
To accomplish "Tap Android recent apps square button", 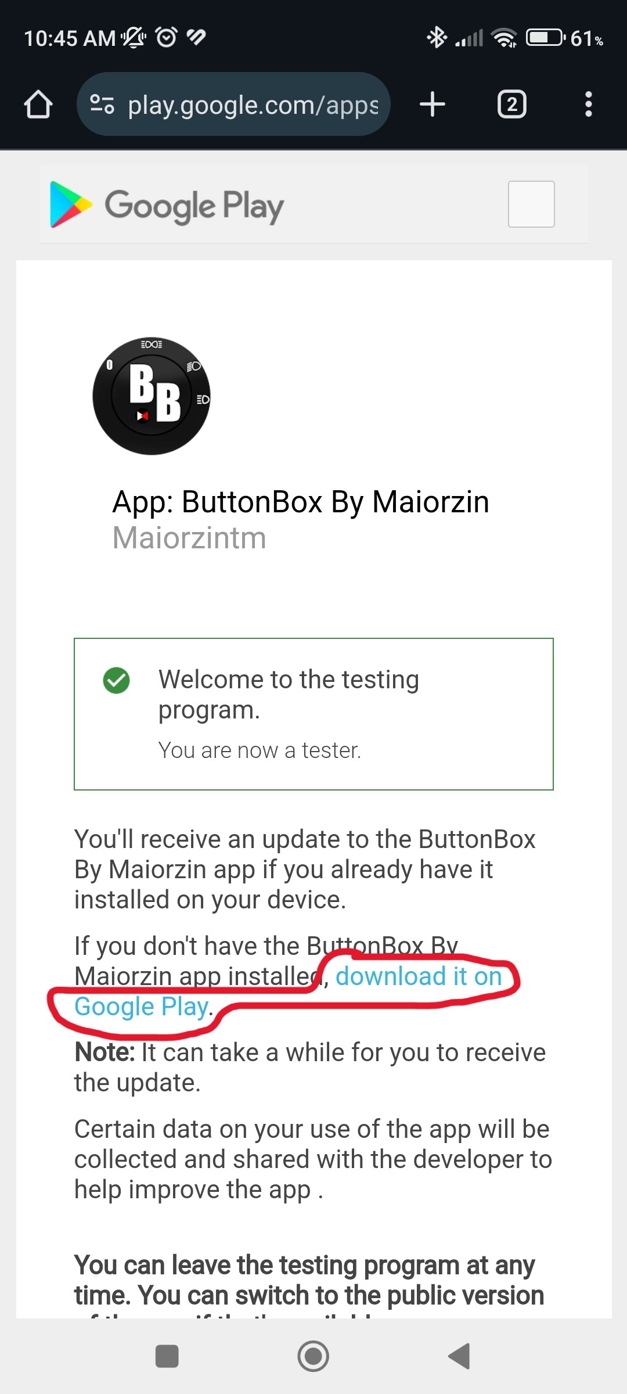I will 167,1356.
